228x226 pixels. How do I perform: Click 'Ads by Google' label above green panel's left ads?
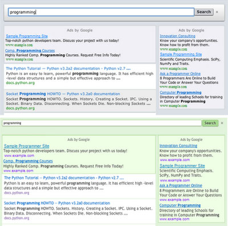(79, 139)
